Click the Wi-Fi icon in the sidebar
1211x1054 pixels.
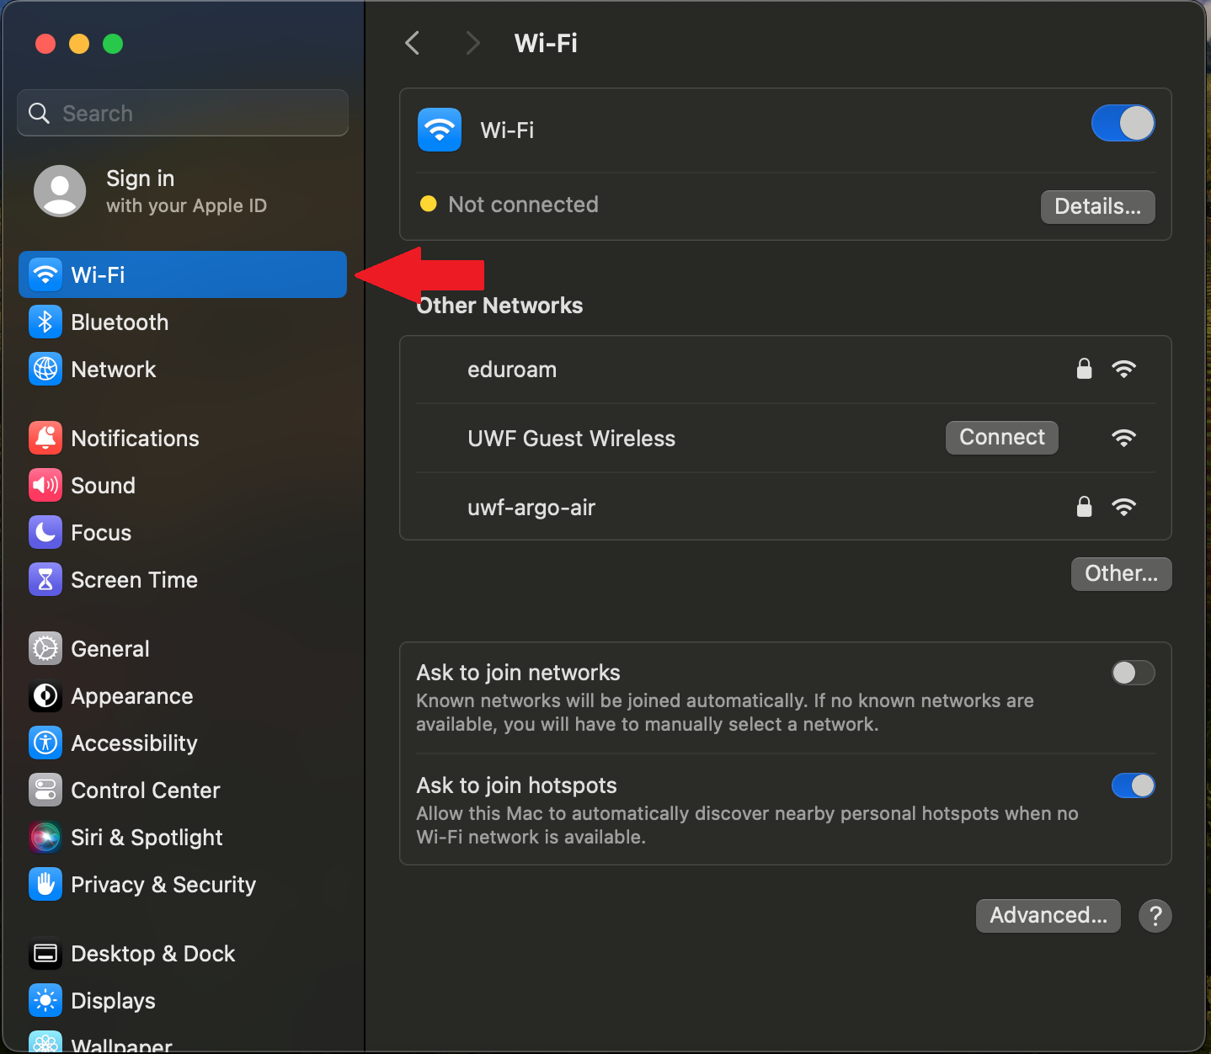(45, 274)
